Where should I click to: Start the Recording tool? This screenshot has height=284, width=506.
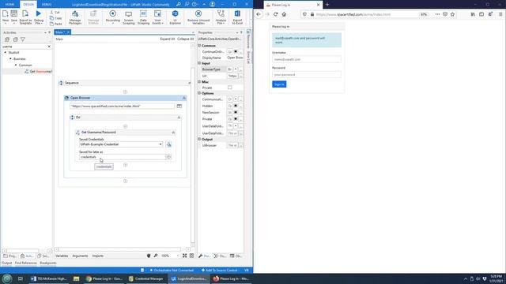click(x=112, y=17)
